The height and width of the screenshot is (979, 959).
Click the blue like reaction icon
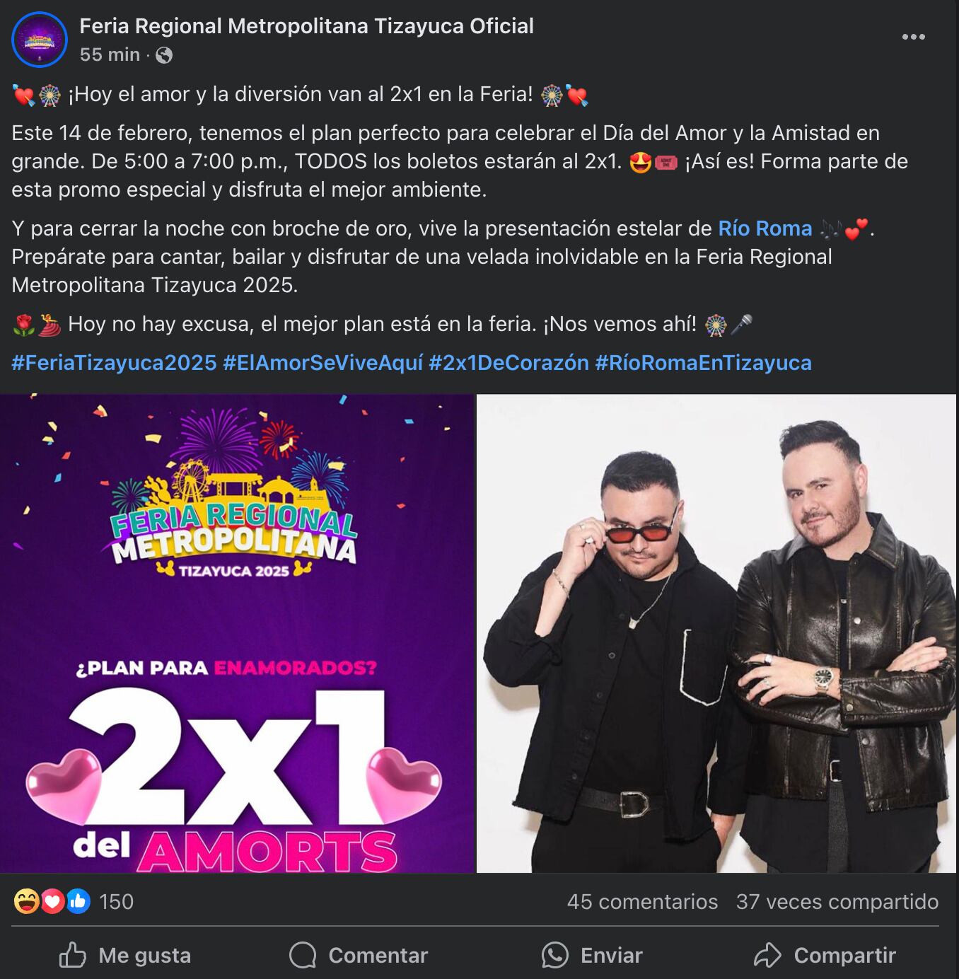tap(79, 901)
